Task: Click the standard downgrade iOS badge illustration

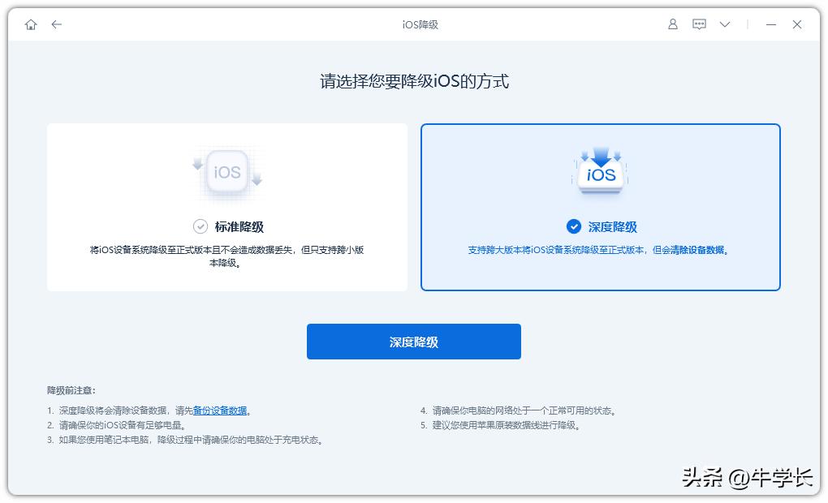Action: pyautogui.click(x=227, y=171)
